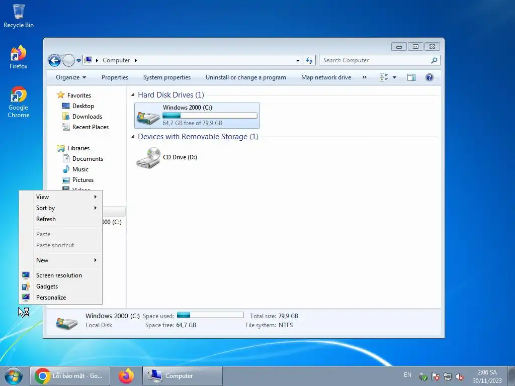This screenshot has height=386, width=515.
Task: Click the Show desktop strip
Action: tap(511, 376)
